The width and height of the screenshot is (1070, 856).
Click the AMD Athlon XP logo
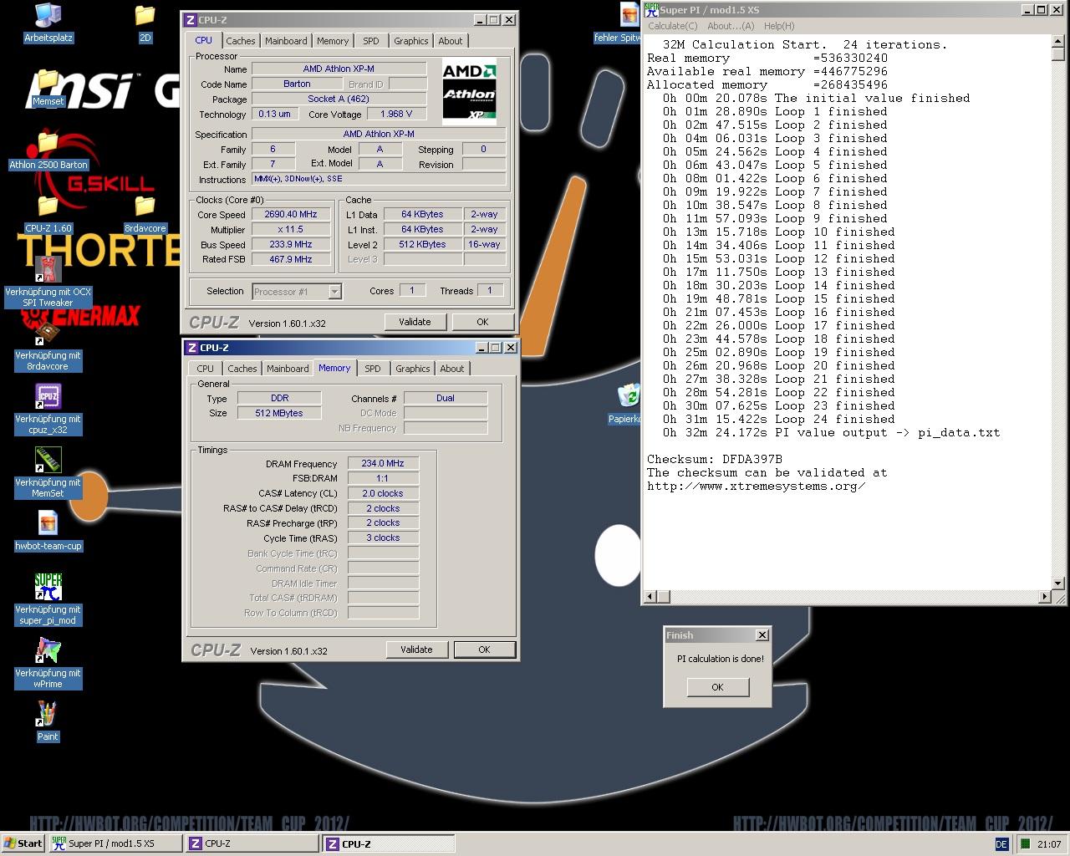(x=469, y=92)
